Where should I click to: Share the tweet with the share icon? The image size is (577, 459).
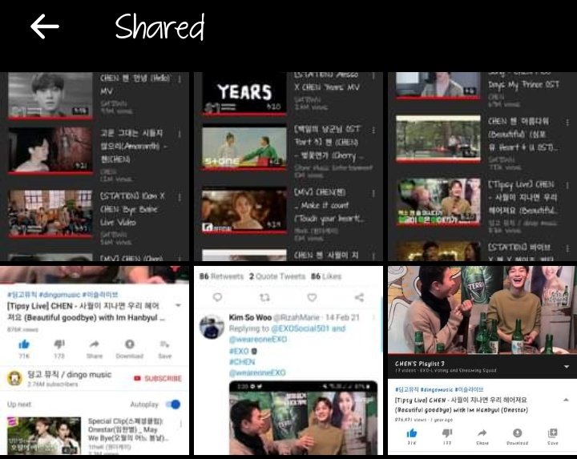tap(359, 297)
